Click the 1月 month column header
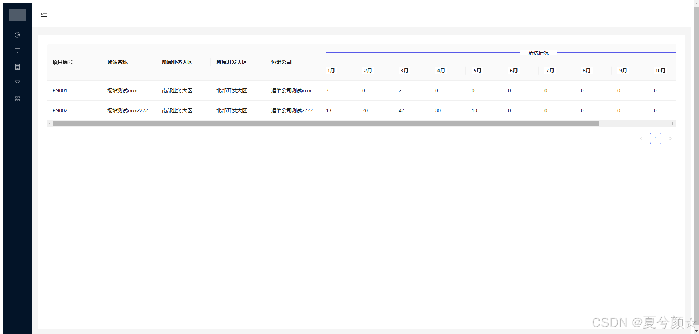Screen dimensions: 699x334 [331, 71]
